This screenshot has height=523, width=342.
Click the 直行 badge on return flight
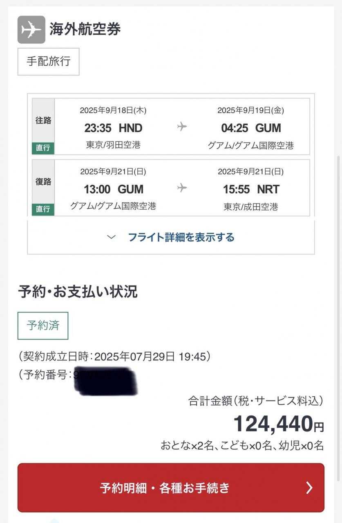click(43, 209)
